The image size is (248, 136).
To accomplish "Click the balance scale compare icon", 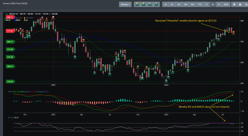I will 246,4.
